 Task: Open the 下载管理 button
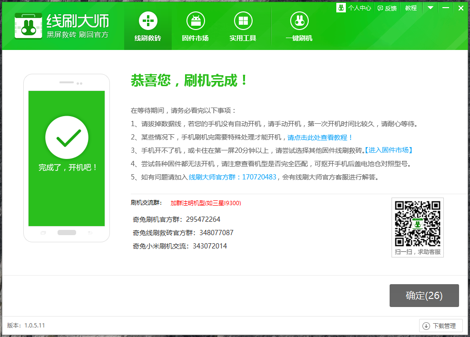click(x=441, y=326)
